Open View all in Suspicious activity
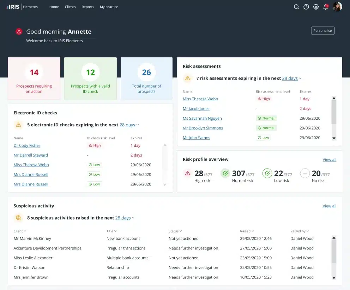The image size is (350, 290). pyautogui.click(x=329, y=206)
